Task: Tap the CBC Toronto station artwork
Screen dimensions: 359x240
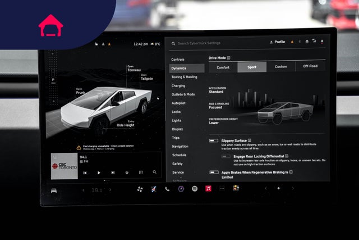Action: 65,166
